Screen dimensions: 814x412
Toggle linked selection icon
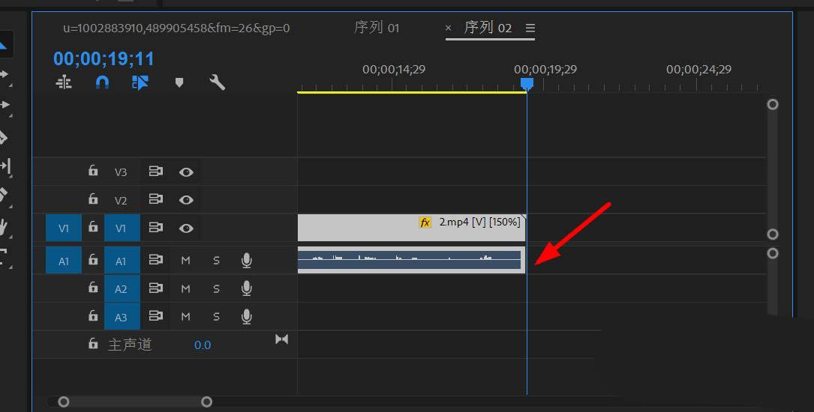click(140, 82)
